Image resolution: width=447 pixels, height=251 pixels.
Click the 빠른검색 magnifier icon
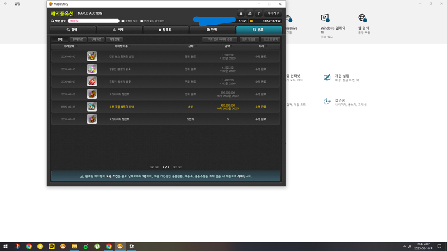pyautogui.click(x=53, y=21)
